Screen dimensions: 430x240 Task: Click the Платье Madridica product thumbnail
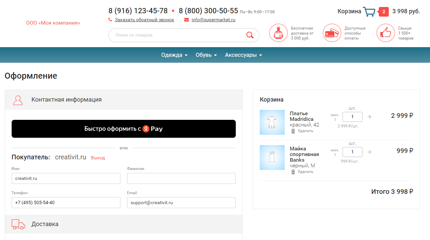click(272, 122)
